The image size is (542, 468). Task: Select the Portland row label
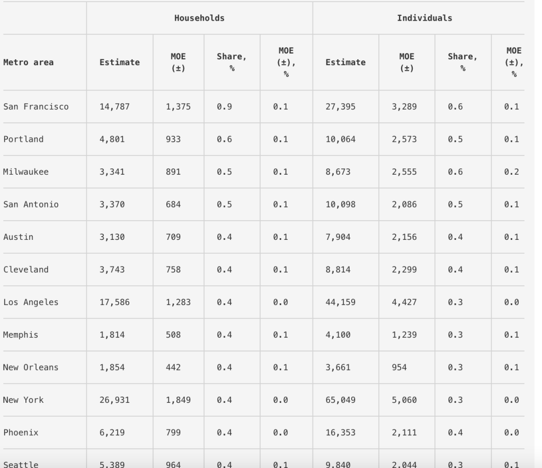pyautogui.click(x=23, y=139)
